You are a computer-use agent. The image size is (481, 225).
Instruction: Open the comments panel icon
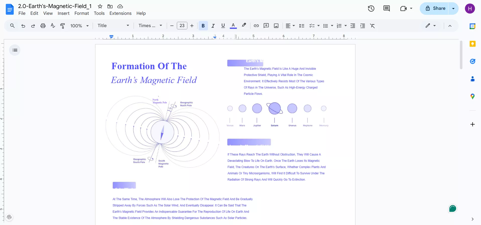pyautogui.click(x=386, y=9)
